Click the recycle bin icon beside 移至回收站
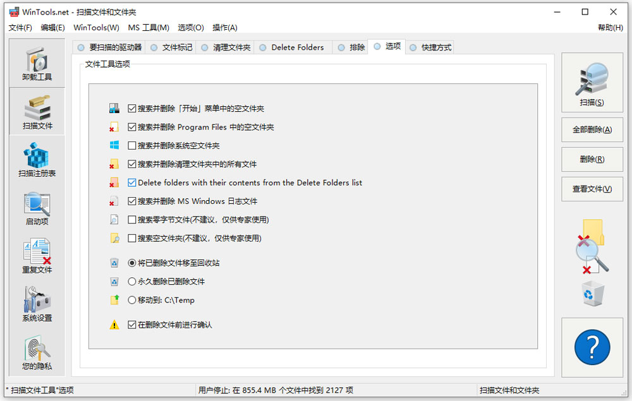The image size is (632, 401). 114,263
